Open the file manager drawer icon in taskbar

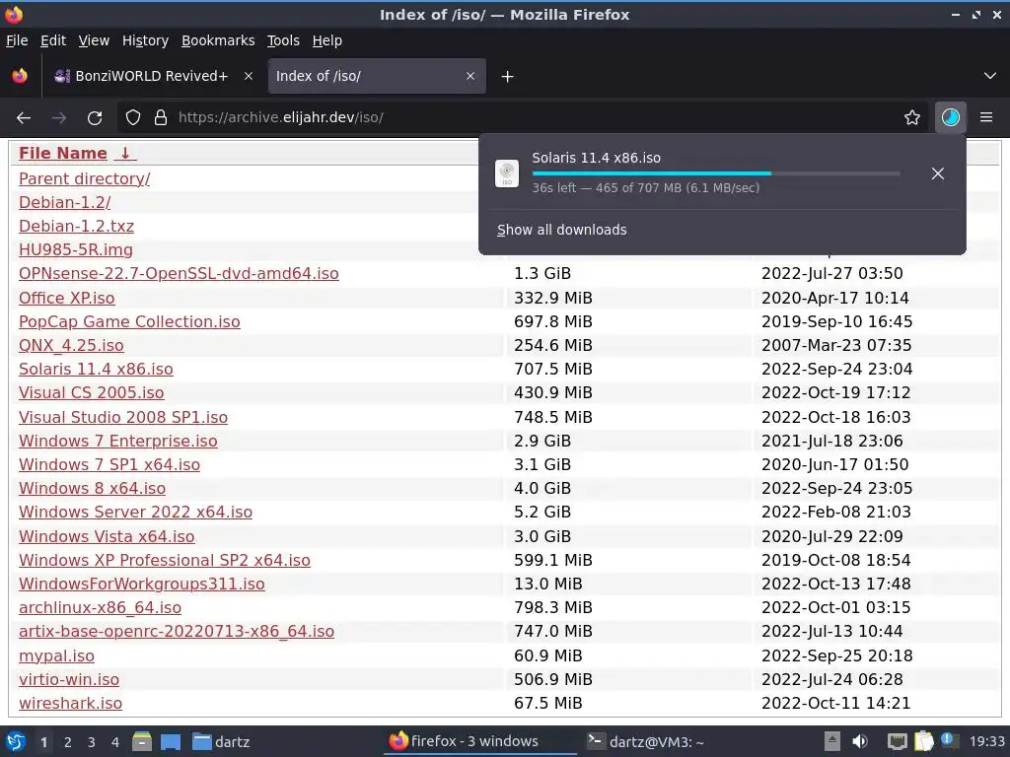click(x=142, y=741)
